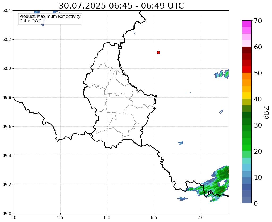Click longitude label 6.5
Viewport: 272px width, 222px height.
click(x=154, y=217)
